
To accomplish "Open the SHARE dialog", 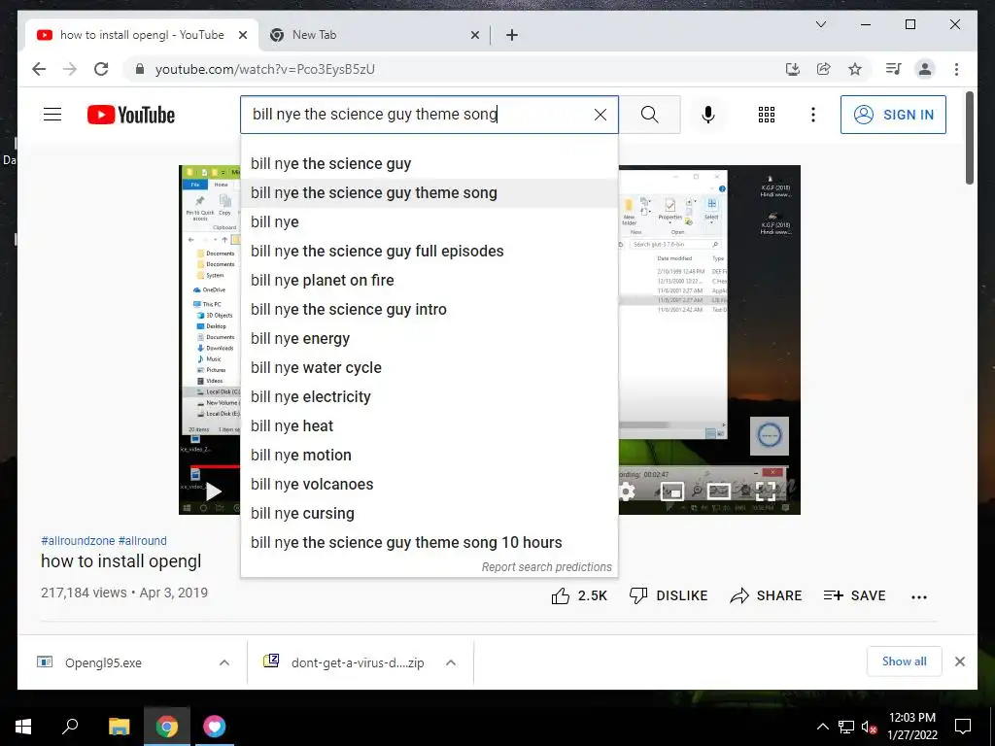I will [766, 596].
